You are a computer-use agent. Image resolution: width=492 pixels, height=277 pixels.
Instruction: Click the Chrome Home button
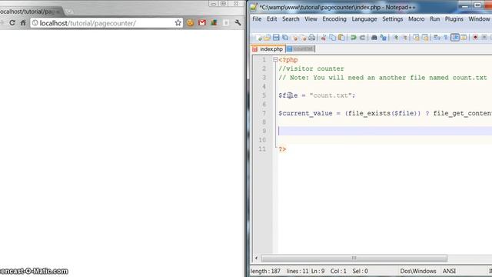tap(23, 22)
